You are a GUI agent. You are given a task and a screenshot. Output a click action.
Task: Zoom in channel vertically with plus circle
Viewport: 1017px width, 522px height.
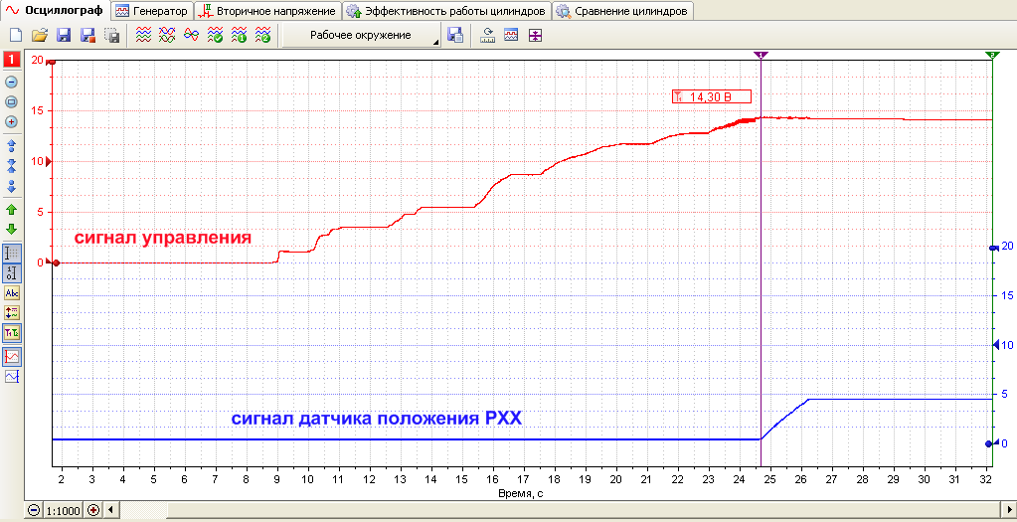click(x=12, y=122)
